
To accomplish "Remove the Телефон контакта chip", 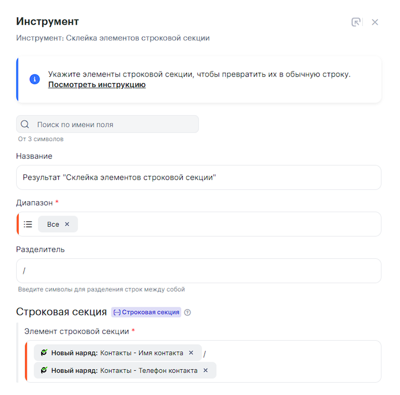I will 205,370.
